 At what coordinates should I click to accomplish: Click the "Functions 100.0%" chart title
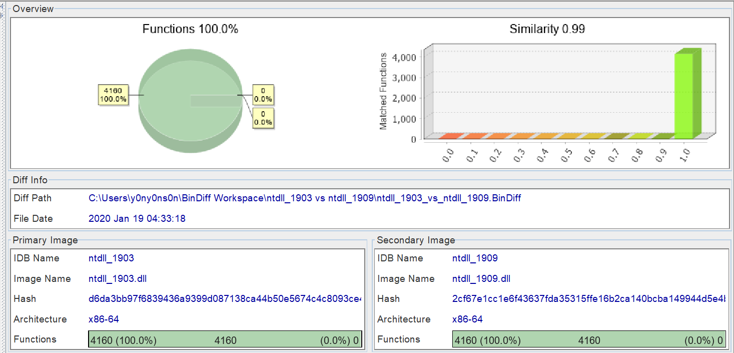coord(190,29)
